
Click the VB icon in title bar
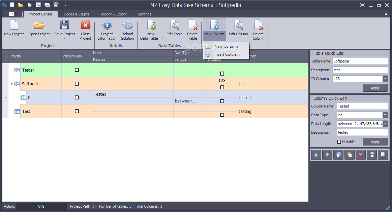(38, 5)
